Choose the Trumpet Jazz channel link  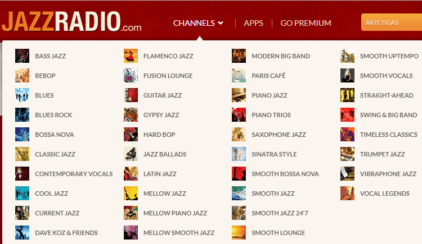coord(382,154)
